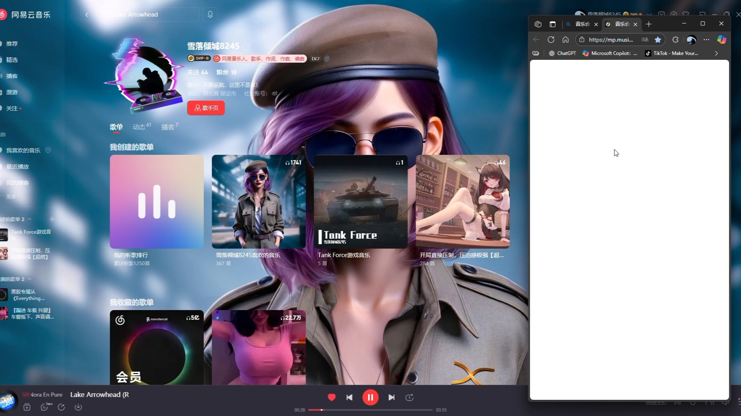This screenshot has width=741, height=416.
Task: Click the Edge address bar URL
Action: point(611,40)
